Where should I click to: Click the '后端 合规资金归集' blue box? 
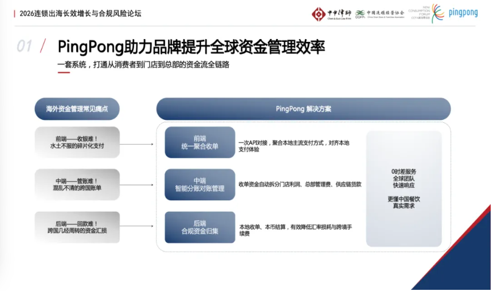click(200, 227)
